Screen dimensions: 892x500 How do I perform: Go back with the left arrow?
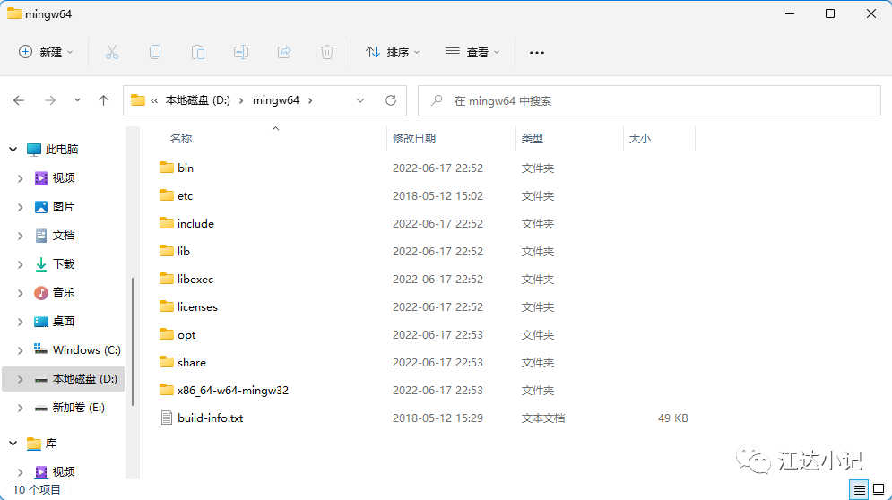coord(19,100)
